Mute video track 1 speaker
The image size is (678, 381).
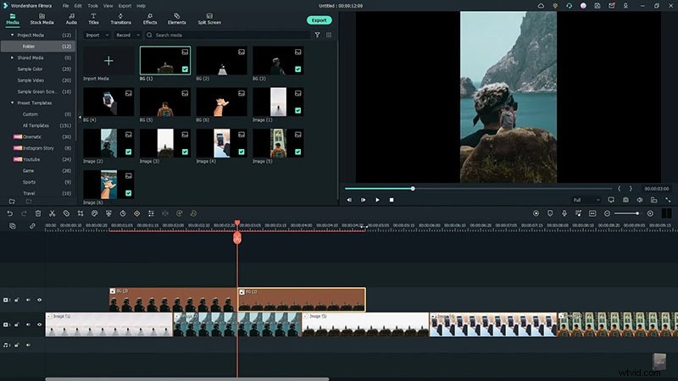(28, 324)
